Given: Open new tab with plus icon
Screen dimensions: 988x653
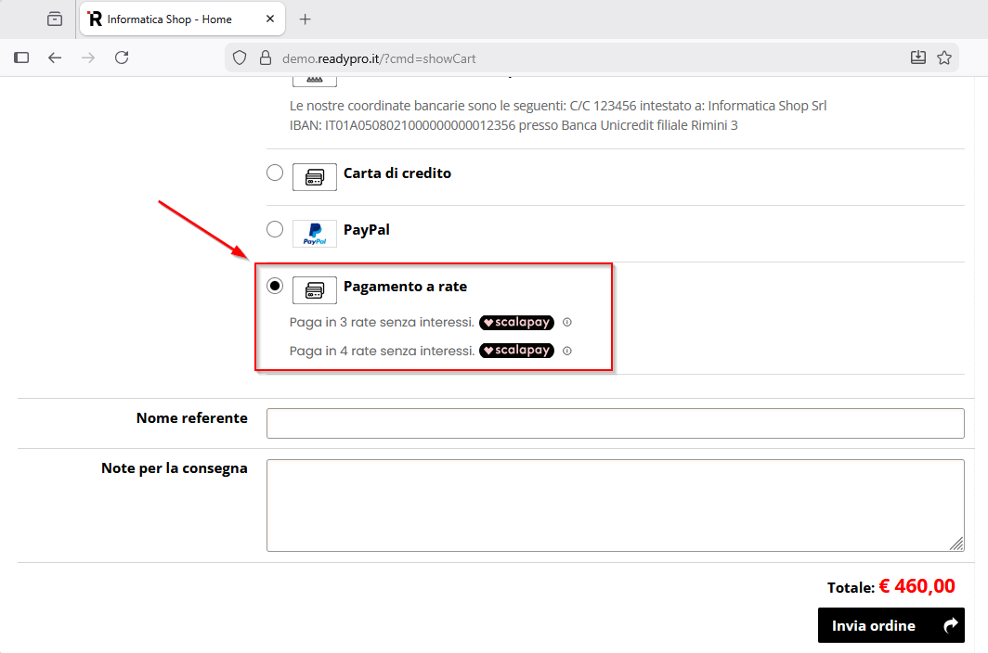Looking at the screenshot, I should 305,19.
